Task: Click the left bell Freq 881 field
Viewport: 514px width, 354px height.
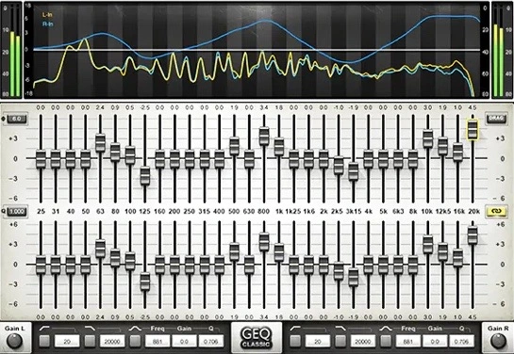Action: pyautogui.click(x=158, y=342)
